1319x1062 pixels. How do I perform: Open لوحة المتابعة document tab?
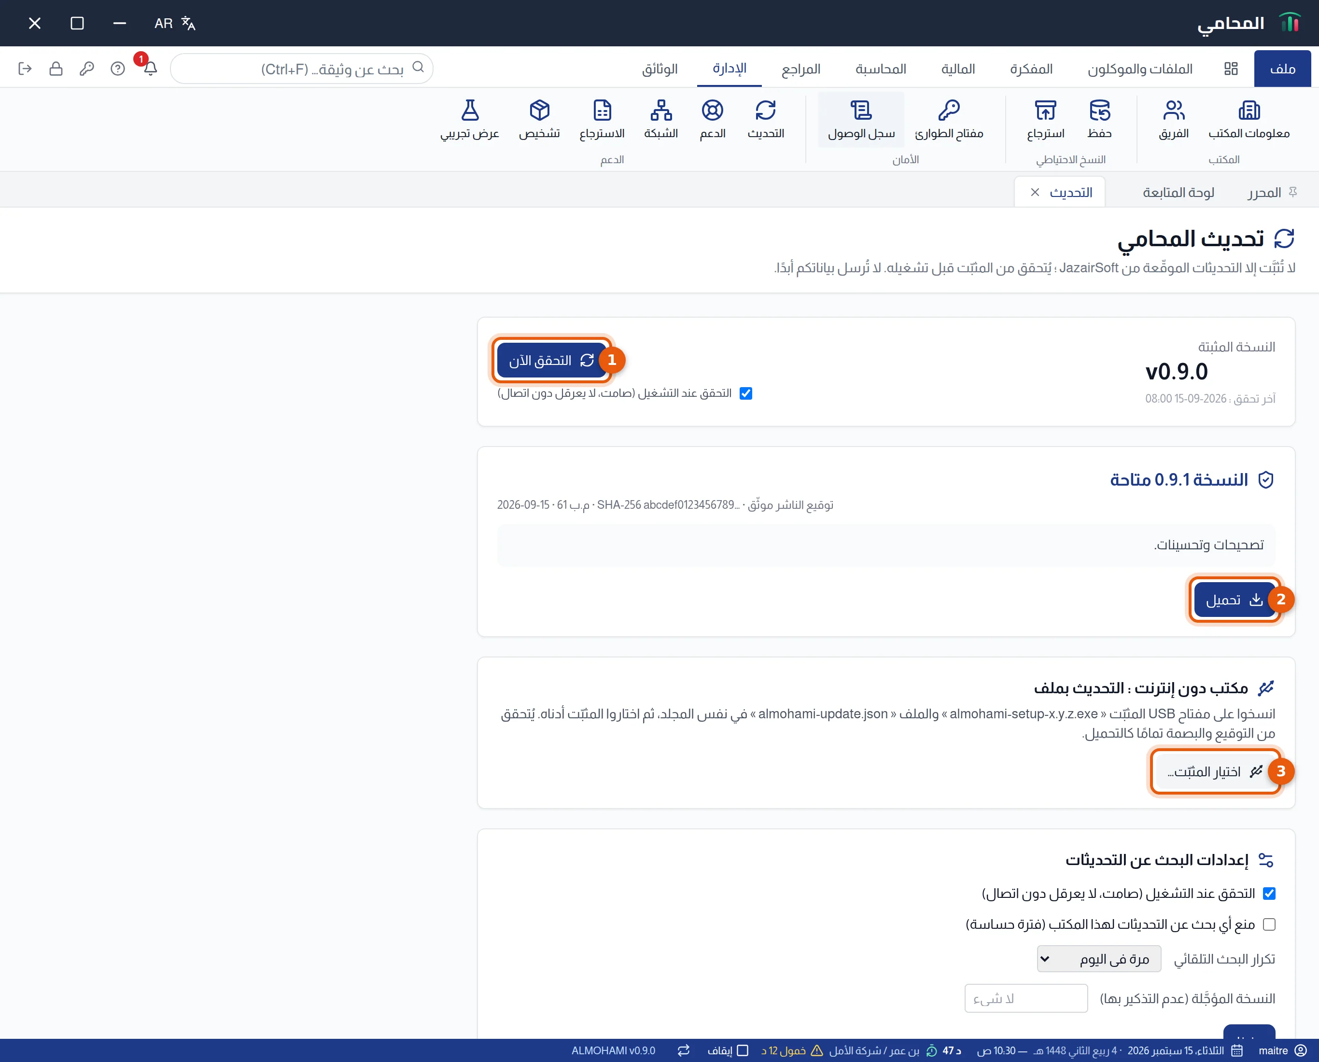click(1179, 192)
